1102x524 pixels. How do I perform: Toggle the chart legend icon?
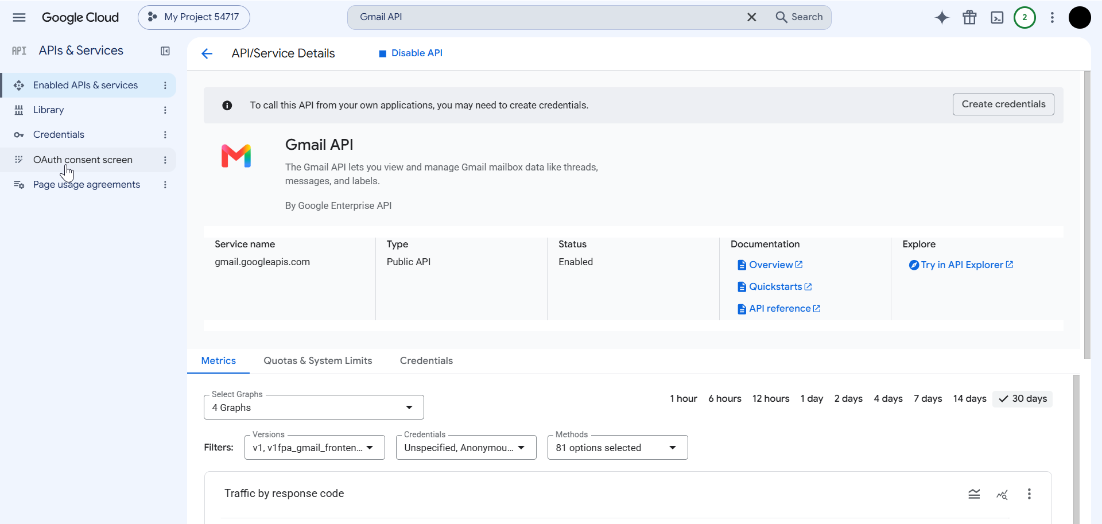click(x=974, y=494)
